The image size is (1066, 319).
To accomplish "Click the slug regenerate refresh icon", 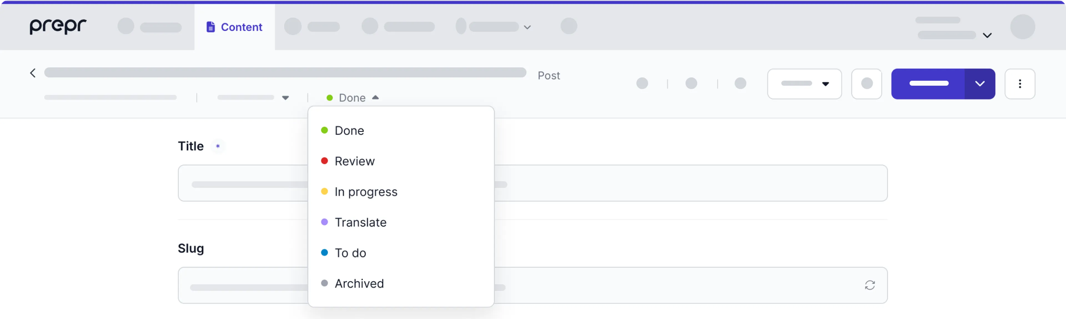I will [x=869, y=285].
